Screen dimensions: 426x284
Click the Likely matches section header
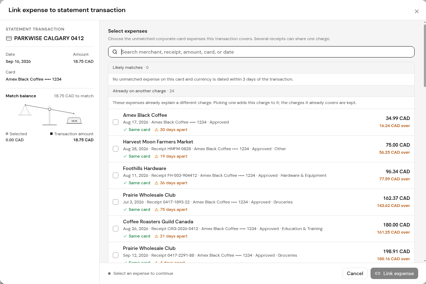tap(261, 67)
